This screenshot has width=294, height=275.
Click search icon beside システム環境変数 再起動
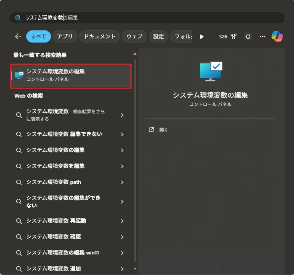pos(19,221)
